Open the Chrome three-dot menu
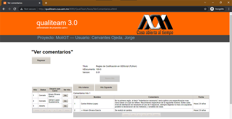232x119 pixels. click(x=228, y=9)
